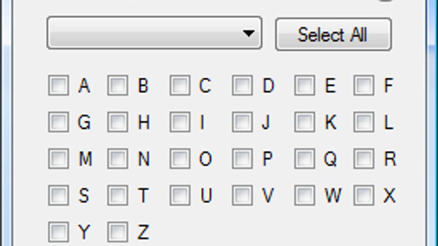Tick the G checkbox
The height and width of the screenshot is (246, 438).
click(58, 122)
